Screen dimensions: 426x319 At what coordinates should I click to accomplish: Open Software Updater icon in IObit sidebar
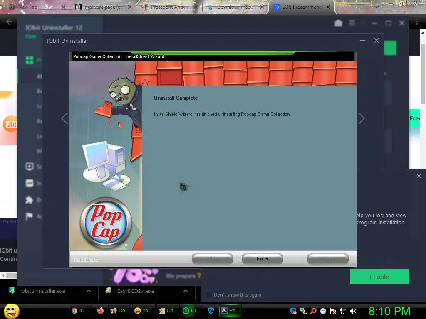(30, 166)
